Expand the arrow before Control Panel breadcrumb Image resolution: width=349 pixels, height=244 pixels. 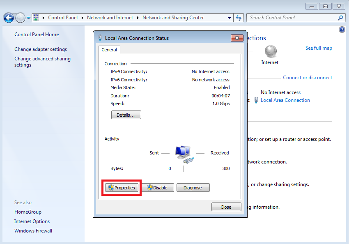pyautogui.click(x=44, y=18)
